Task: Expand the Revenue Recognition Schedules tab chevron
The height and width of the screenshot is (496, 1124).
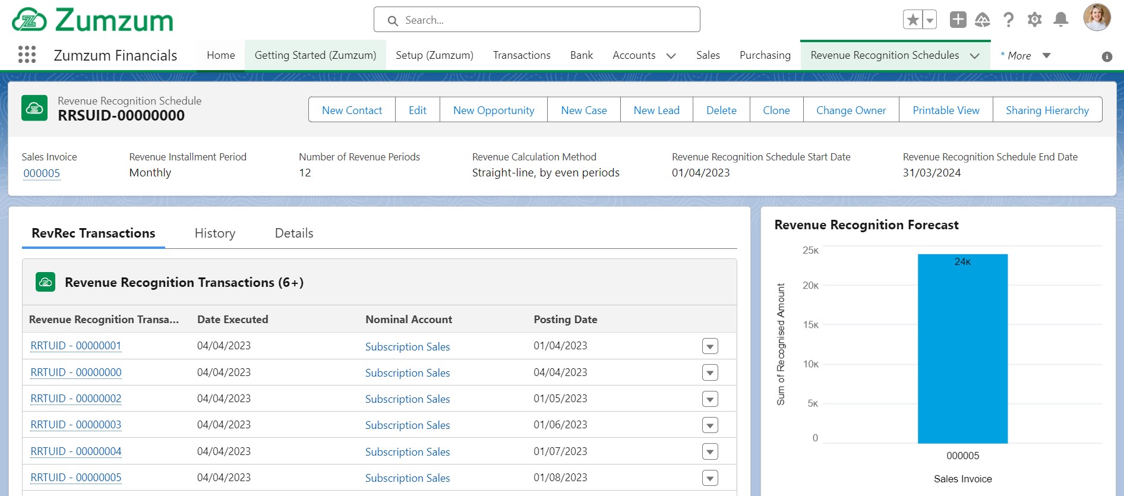Action: (x=975, y=56)
